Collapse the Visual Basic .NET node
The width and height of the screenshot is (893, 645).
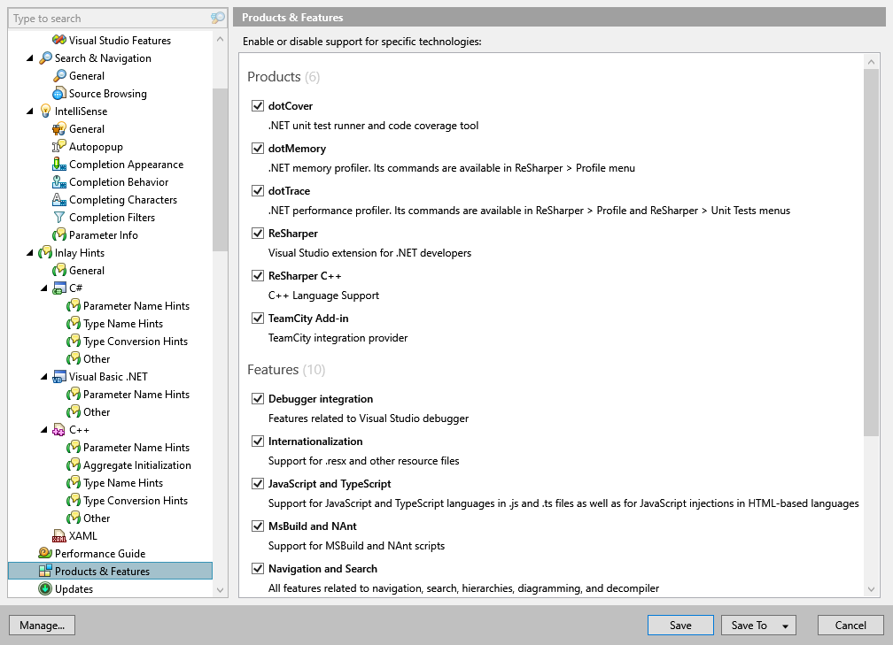(44, 377)
